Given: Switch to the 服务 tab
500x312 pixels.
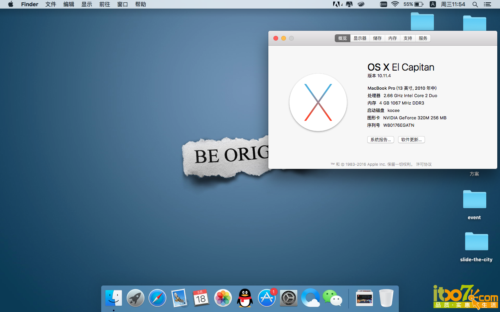Looking at the screenshot, I should pos(423,38).
